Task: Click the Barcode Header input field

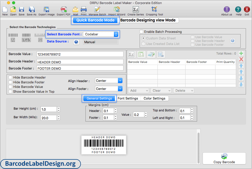Action: tap(80, 62)
